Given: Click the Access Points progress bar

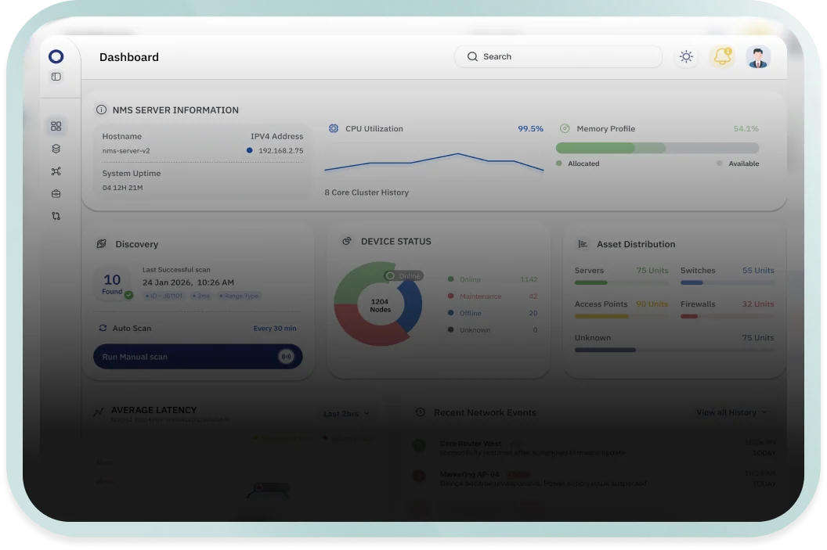Looking at the screenshot, I should tap(621, 317).
